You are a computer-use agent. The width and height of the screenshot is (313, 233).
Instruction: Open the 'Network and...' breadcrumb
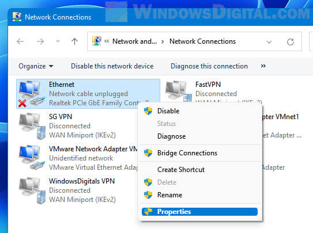pos(134,41)
